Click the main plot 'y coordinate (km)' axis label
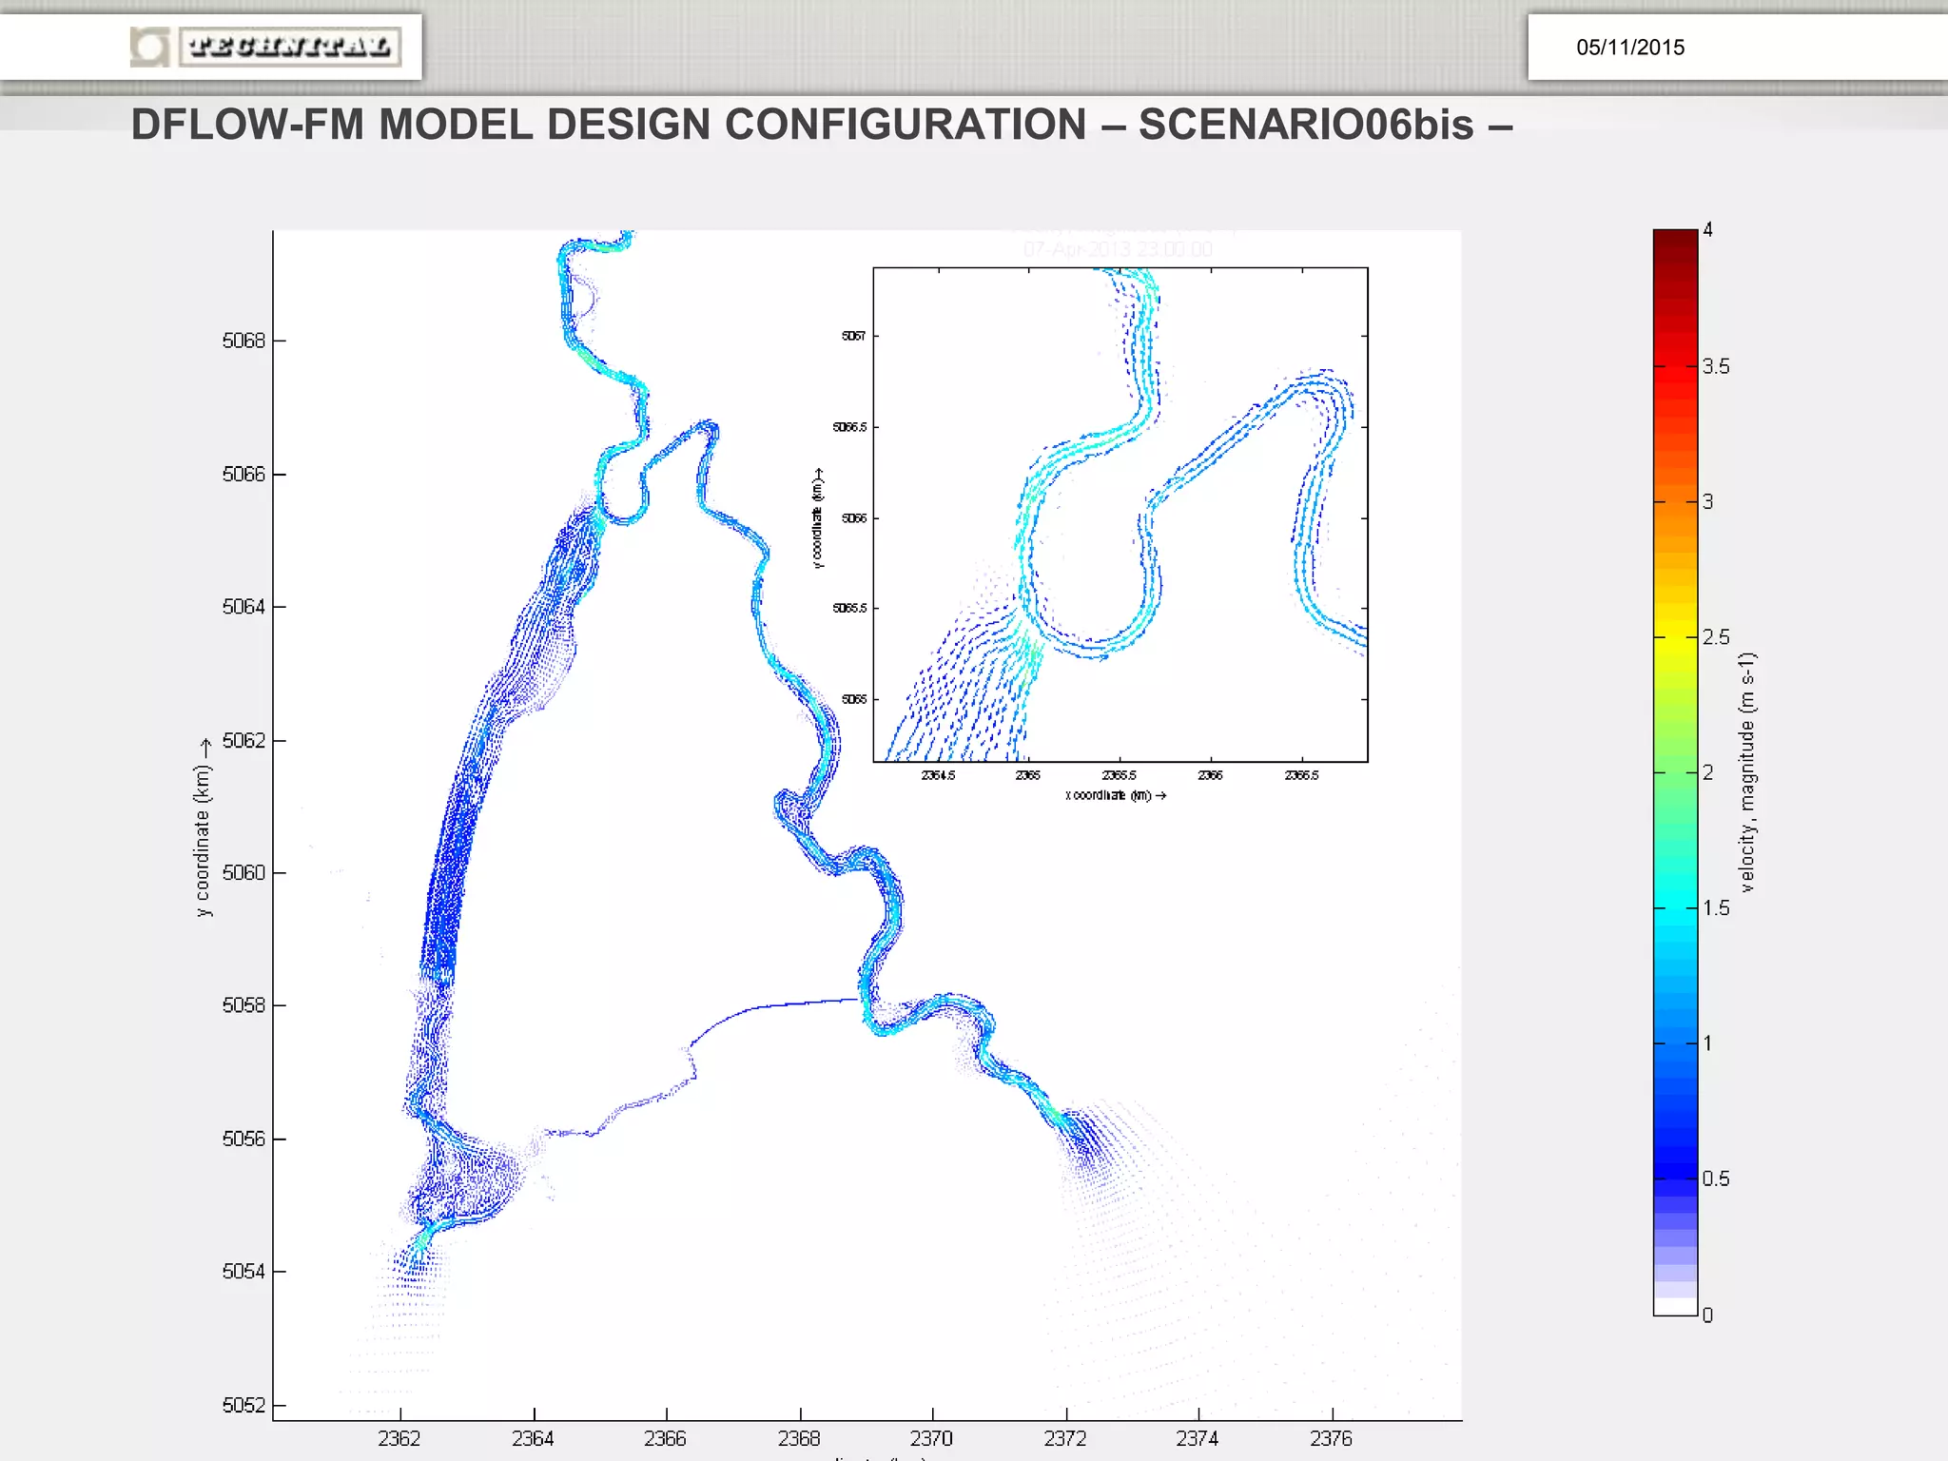Image resolution: width=1948 pixels, height=1461 pixels. point(203,828)
